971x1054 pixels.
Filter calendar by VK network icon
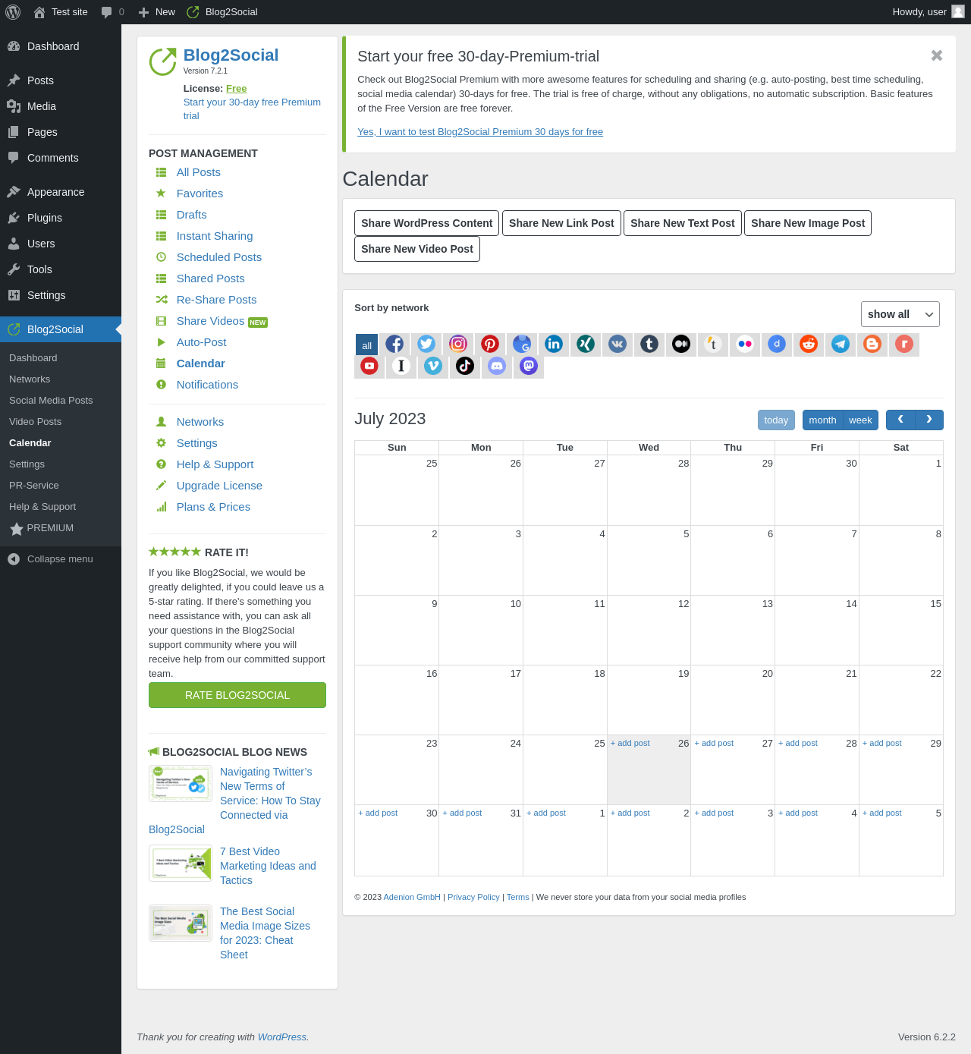click(617, 344)
